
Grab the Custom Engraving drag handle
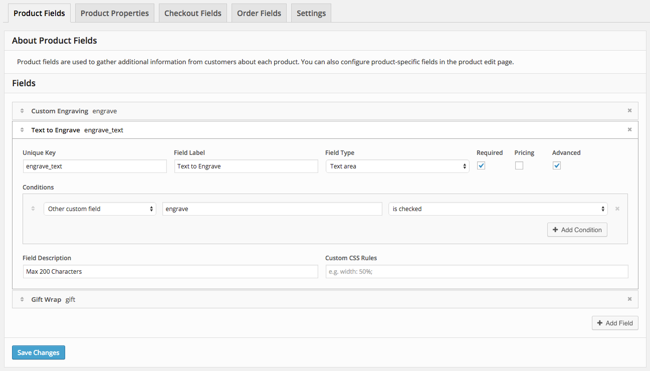(22, 111)
